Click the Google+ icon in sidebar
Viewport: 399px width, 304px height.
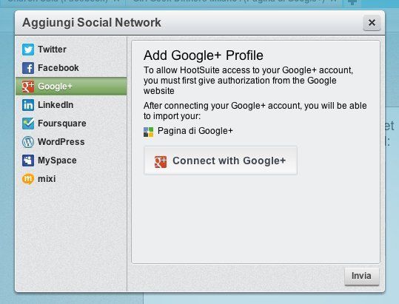coord(28,87)
